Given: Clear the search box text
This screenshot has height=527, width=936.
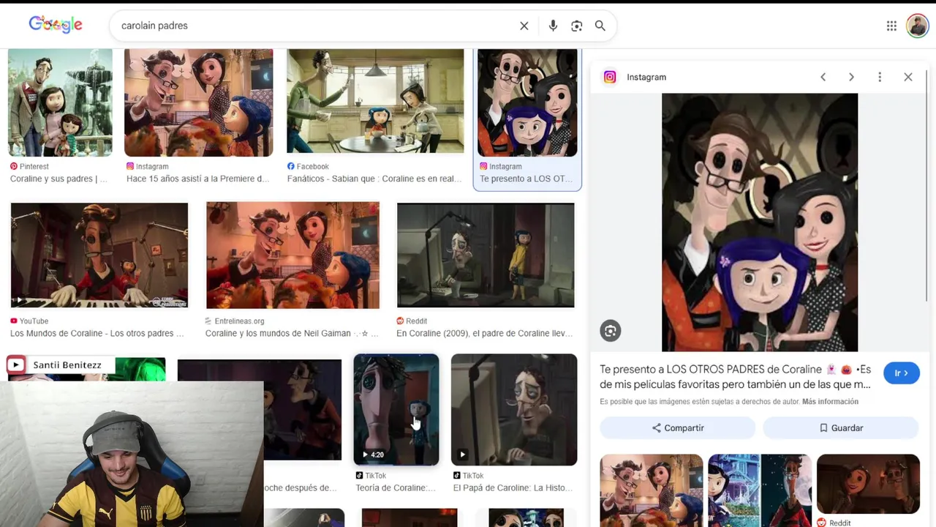Looking at the screenshot, I should [x=524, y=26].
